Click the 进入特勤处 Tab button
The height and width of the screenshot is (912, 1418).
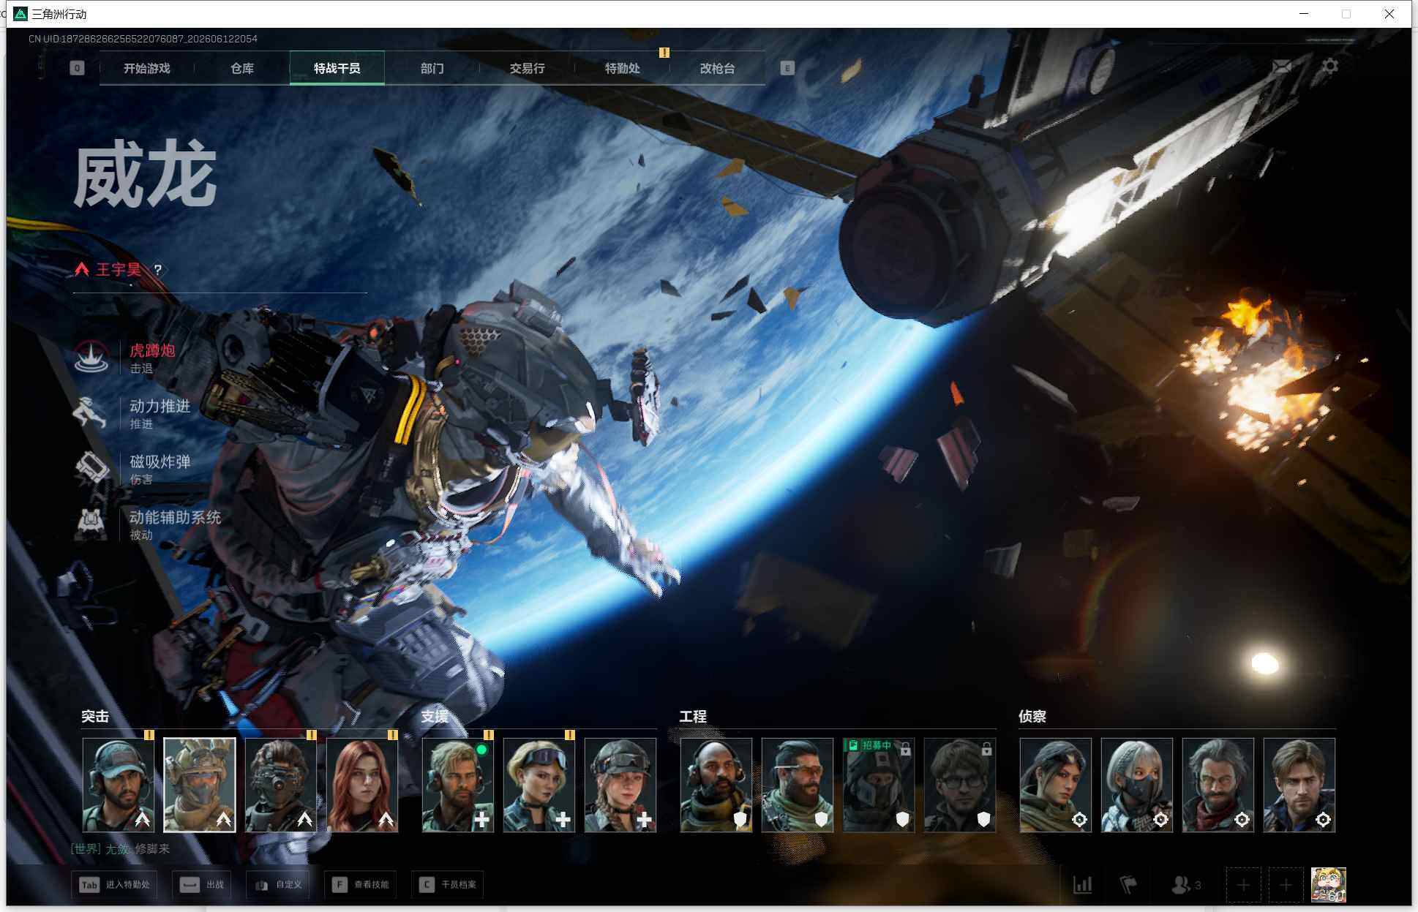tap(114, 885)
